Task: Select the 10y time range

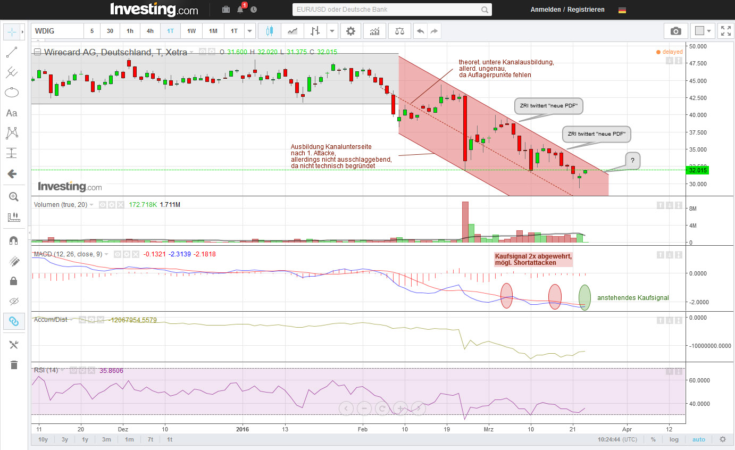Action: 44,439
